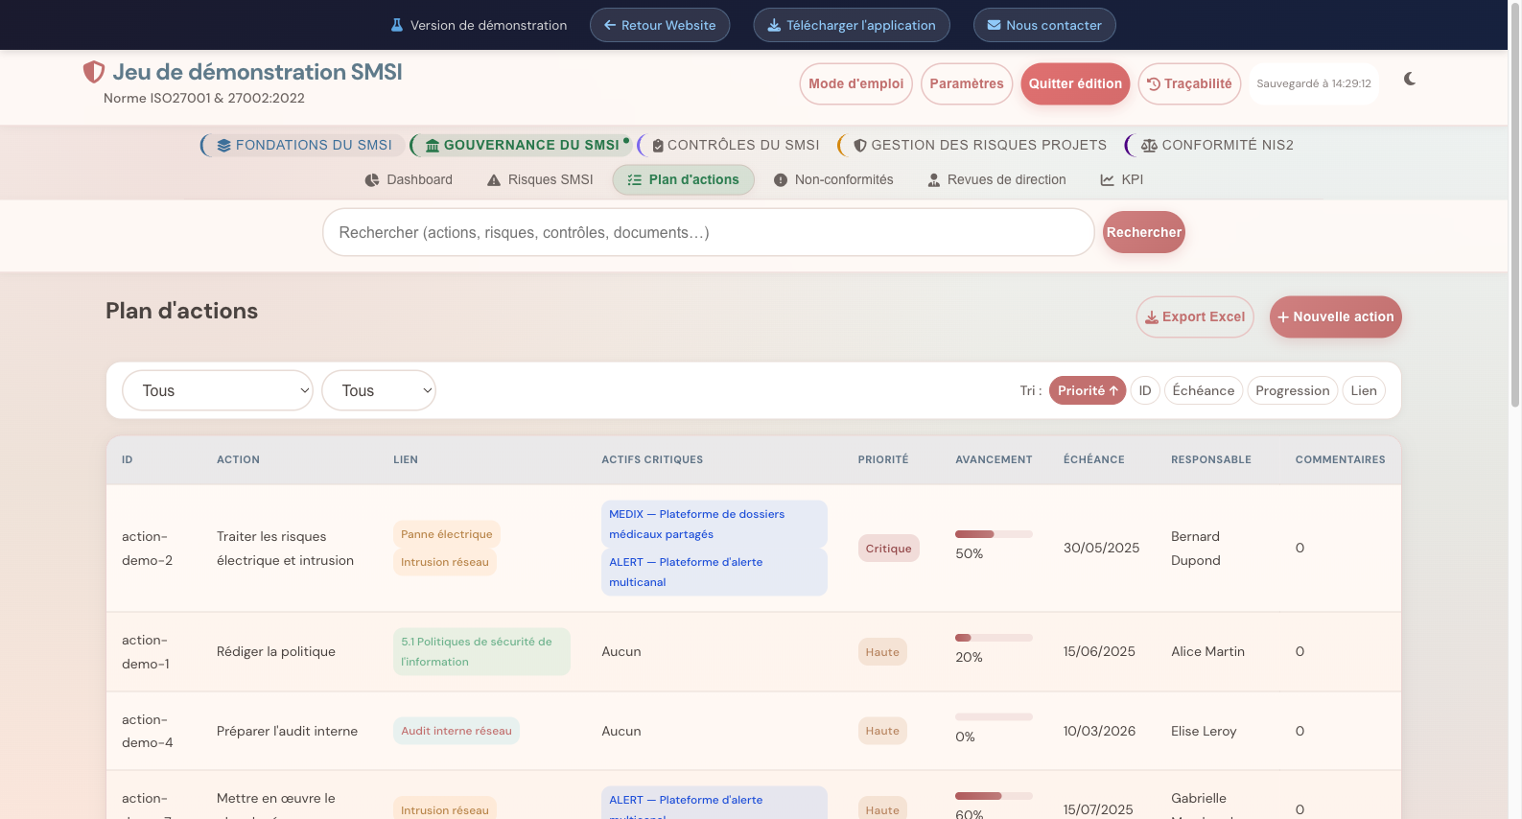Open Risques SMSI warning triangle tab
Image resolution: width=1522 pixels, height=819 pixels.
[x=540, y=180]
